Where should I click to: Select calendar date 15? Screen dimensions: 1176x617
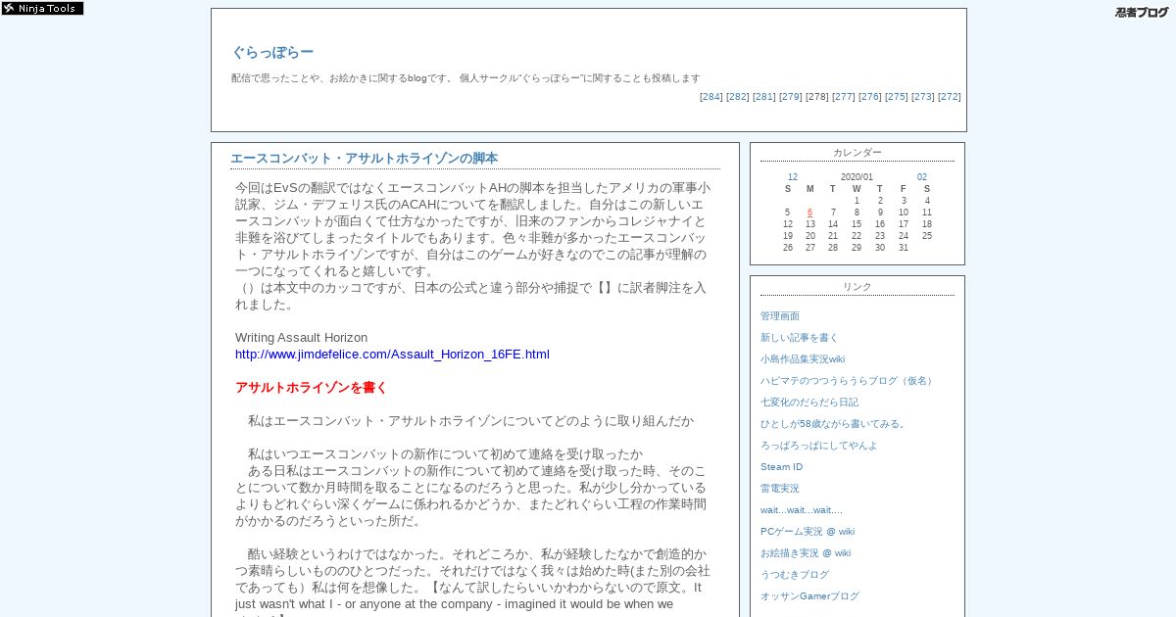857,224
